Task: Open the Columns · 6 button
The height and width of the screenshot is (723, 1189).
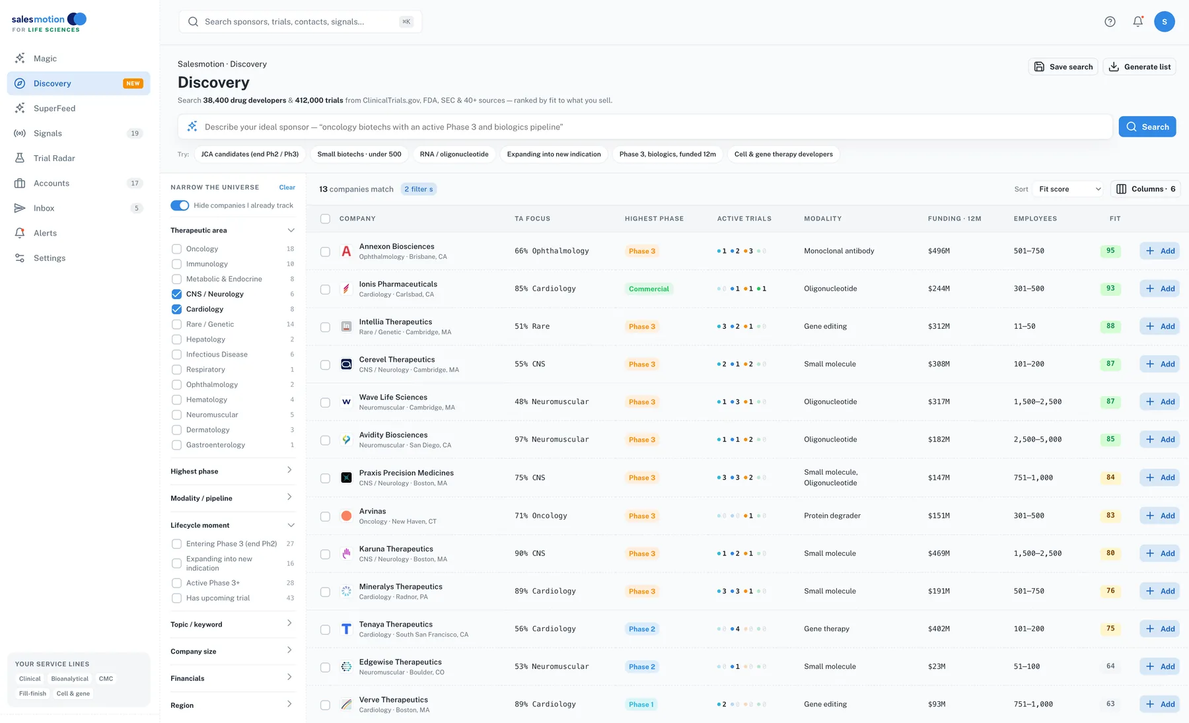Action: (x=1146, y=189)
